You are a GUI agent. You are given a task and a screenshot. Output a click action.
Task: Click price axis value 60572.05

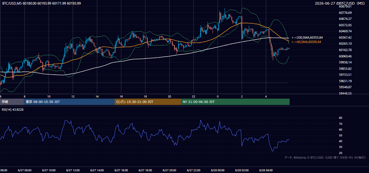(345, 25)
